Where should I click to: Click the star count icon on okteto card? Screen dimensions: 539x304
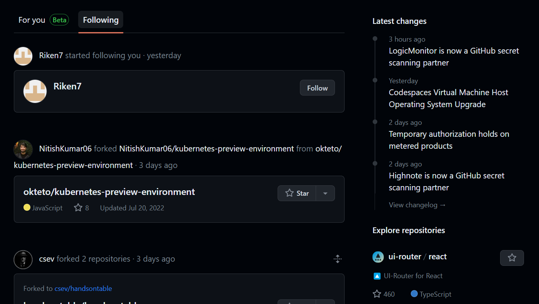point(79,208)
